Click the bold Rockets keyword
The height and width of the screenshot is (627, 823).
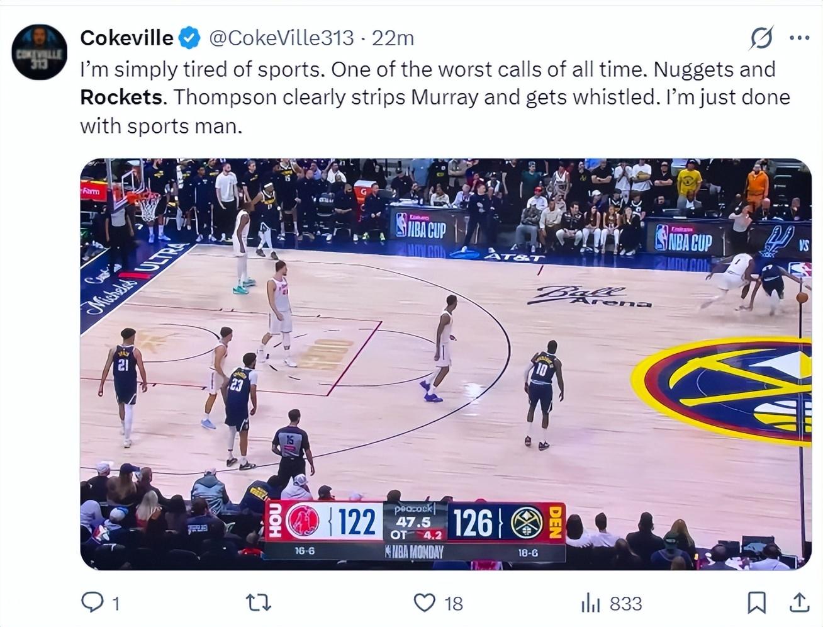[121, 97]
